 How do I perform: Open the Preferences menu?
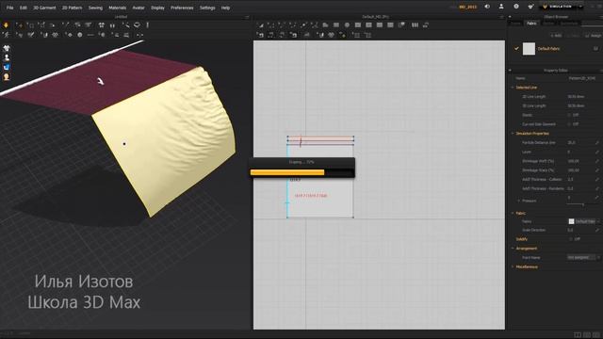click(182, 8)
